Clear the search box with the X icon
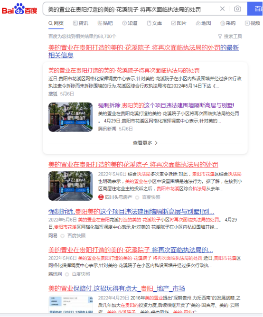 point(222,9)
